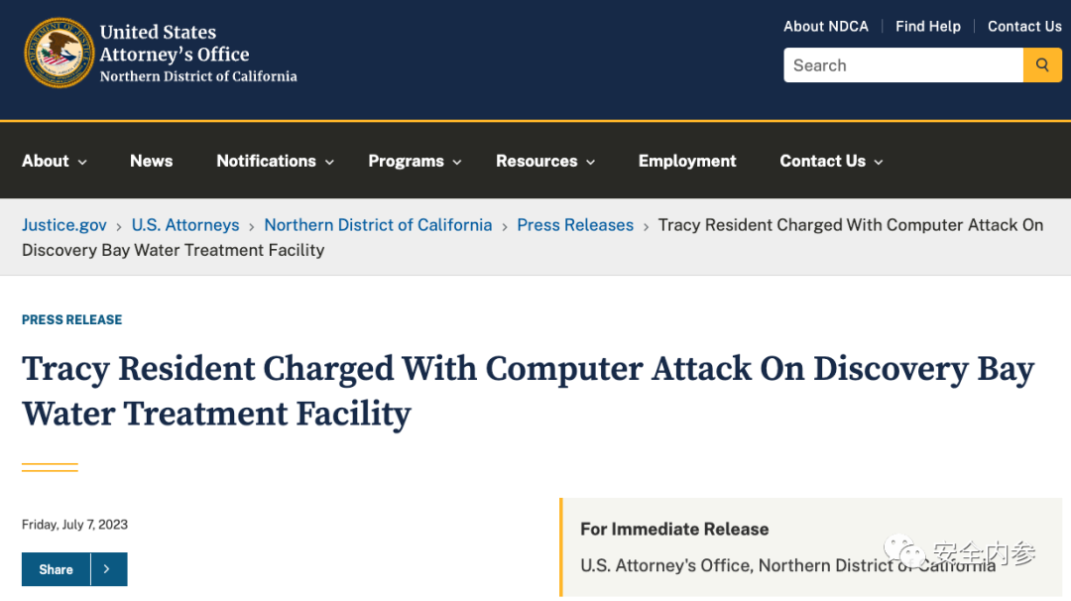1071x601 pixels.
Task: Expand the About menu chevron
Action: (82, 162)
